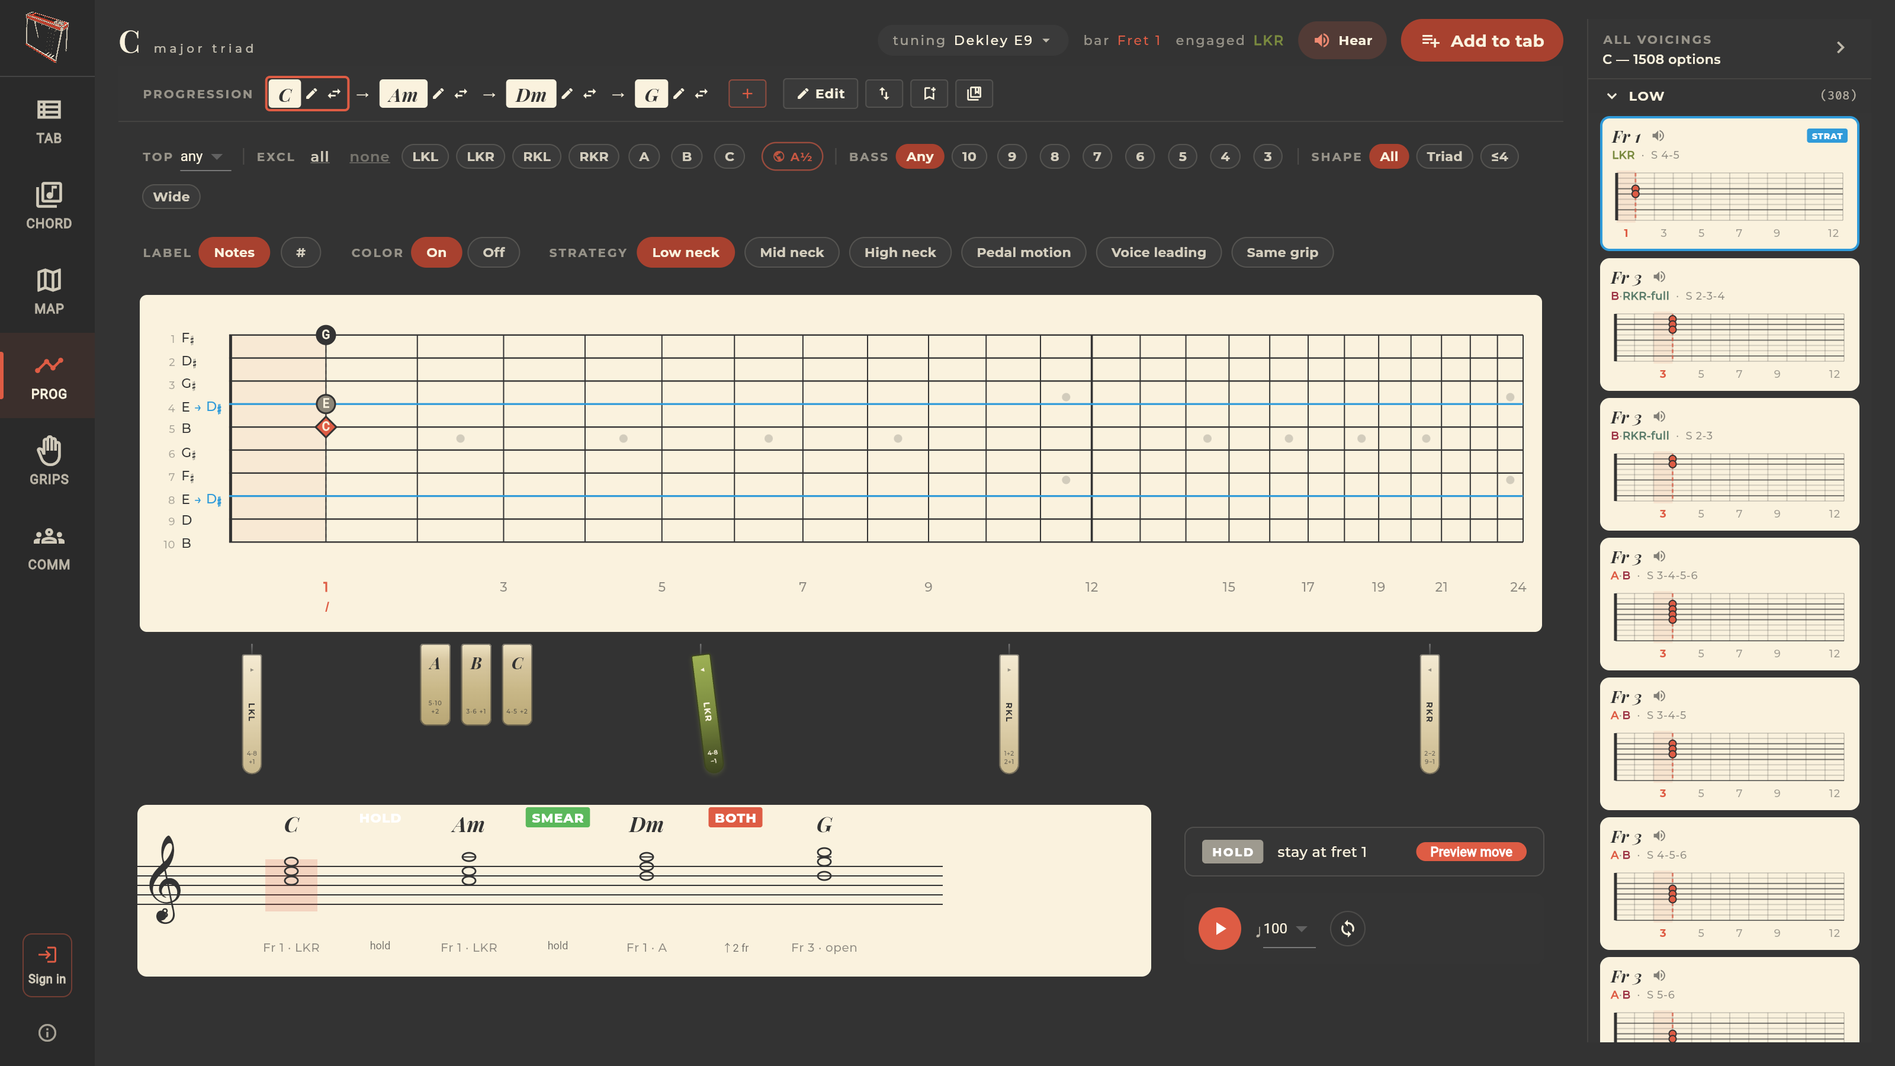Select the Am chord in progression
The image size is (1895, 1066).
click(403, 94)
